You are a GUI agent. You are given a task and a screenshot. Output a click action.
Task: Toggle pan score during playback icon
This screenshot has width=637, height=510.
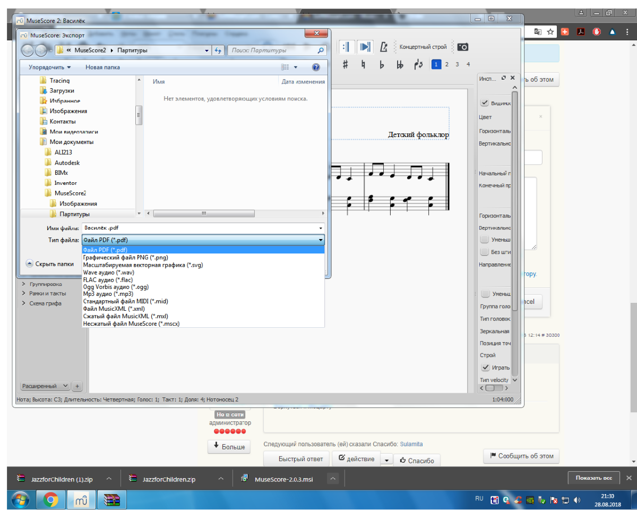pos(365,47)
